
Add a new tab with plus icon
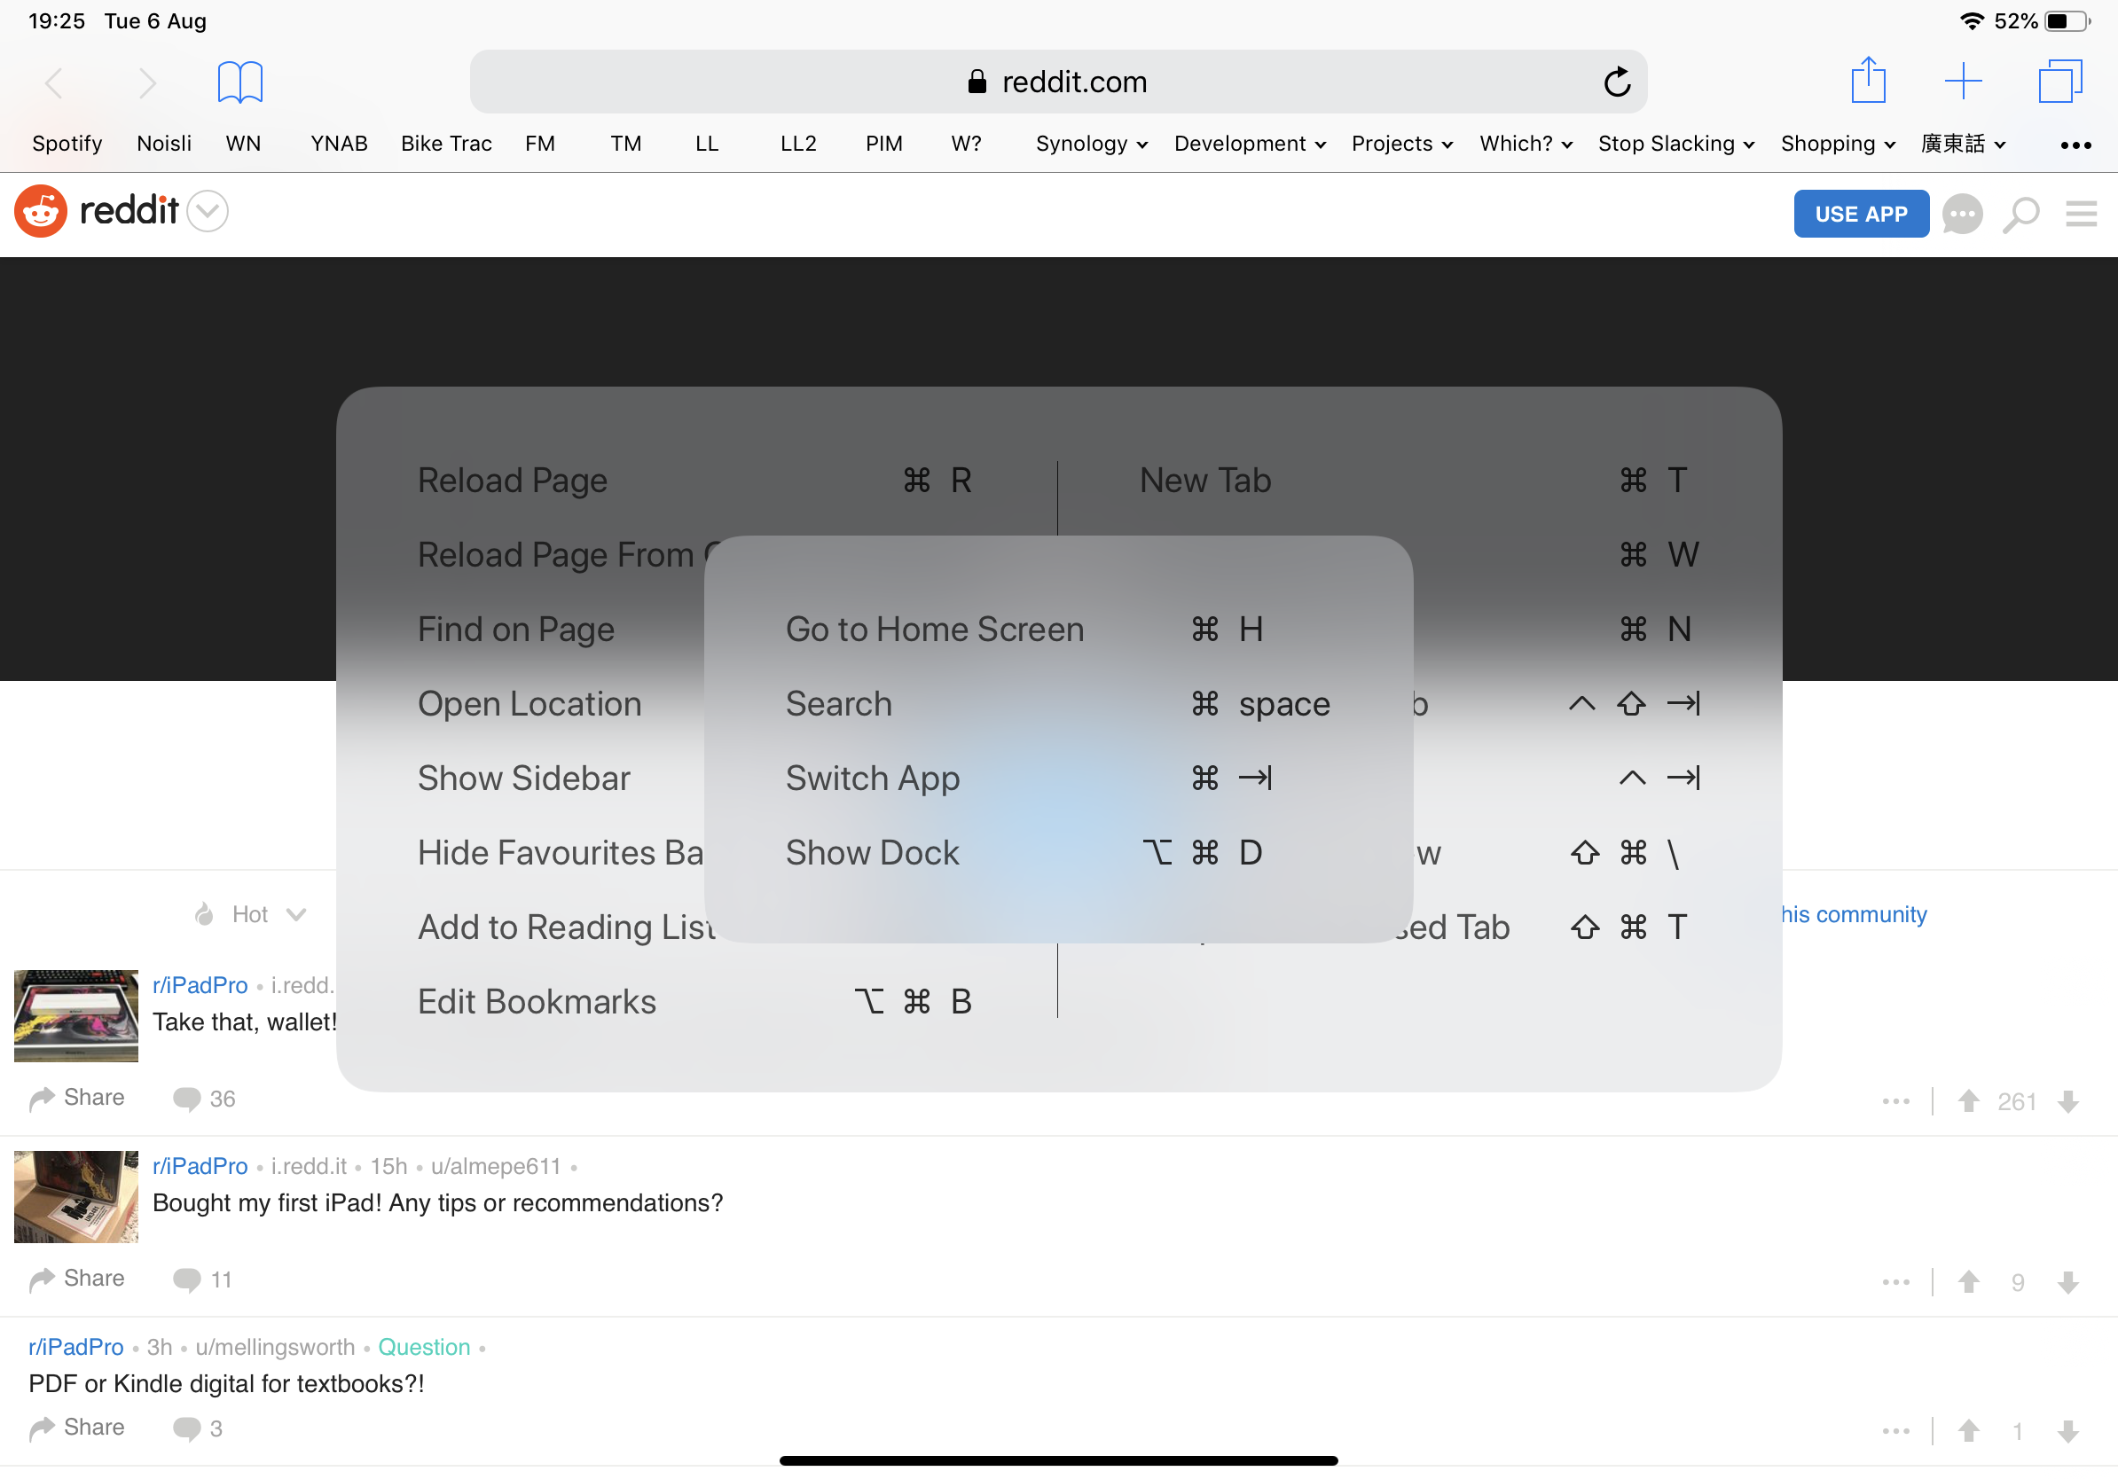click(x=1963, y=82)
